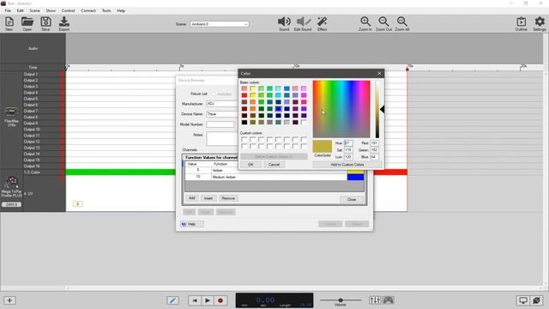
Task: Pick the black basic color swatch
Action: pos(244,122)
